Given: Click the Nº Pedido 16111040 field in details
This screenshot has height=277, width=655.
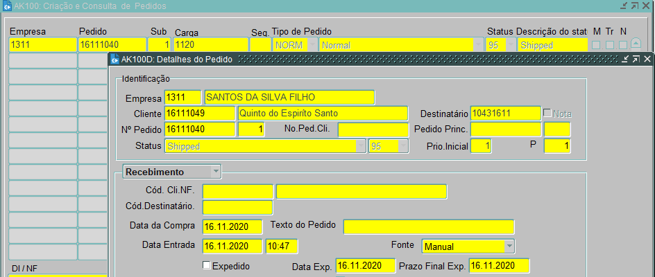Looking at the screenshot, I should coord(200,129).
